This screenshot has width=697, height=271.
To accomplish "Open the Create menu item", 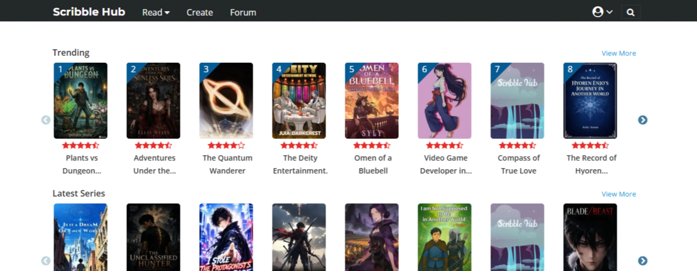I will 200,12.
